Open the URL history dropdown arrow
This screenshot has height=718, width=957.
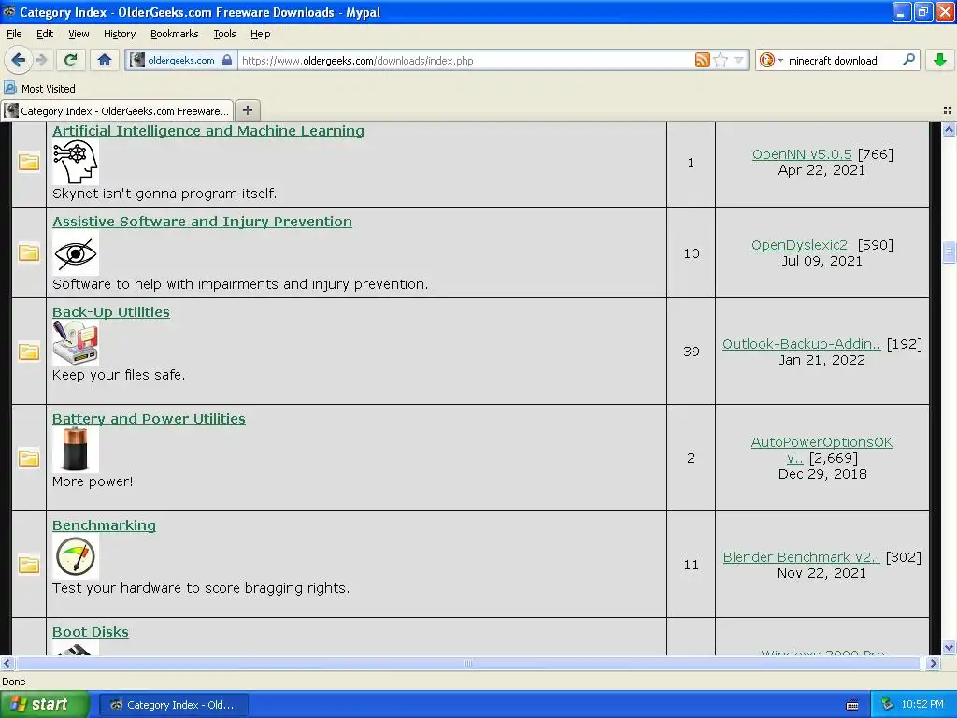[738, 60]
